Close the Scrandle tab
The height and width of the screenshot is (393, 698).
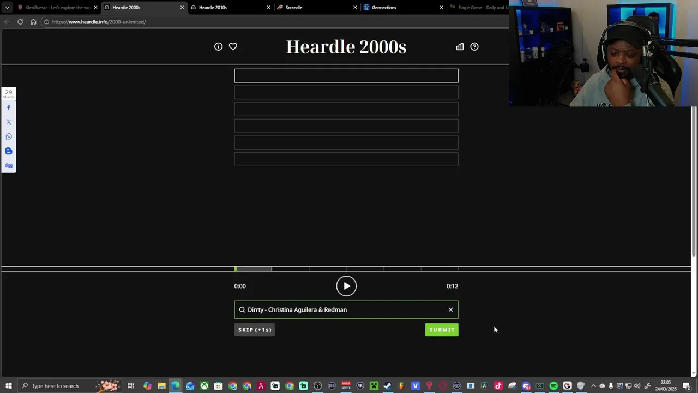coord(355,8)
